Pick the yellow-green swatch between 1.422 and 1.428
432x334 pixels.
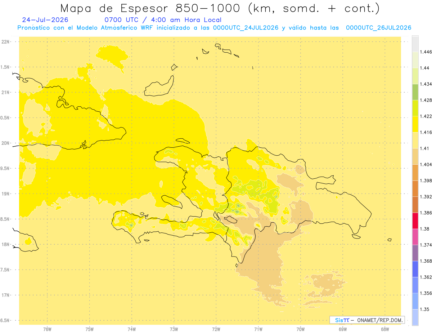click(415, 108)
